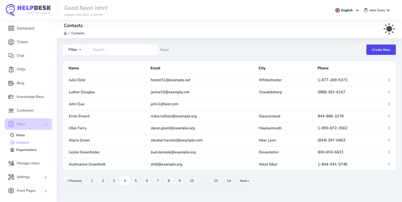Open Alana Green row arrow
This screenshot has width=402, height=202.
[x=389, y=140]
